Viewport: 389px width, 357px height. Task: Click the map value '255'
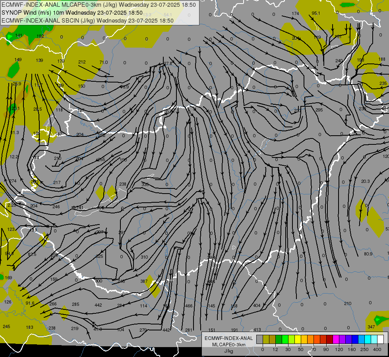pyautogui.click(x=101, y=159)
